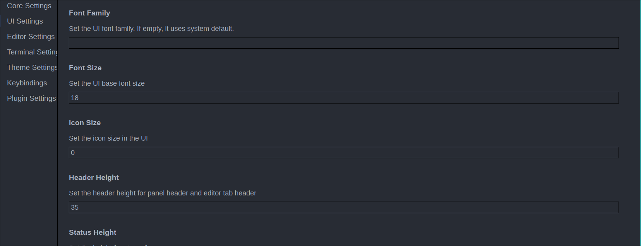The image size is (641, 246).
Task: Click the icon size description text
Action: [108, 138]
